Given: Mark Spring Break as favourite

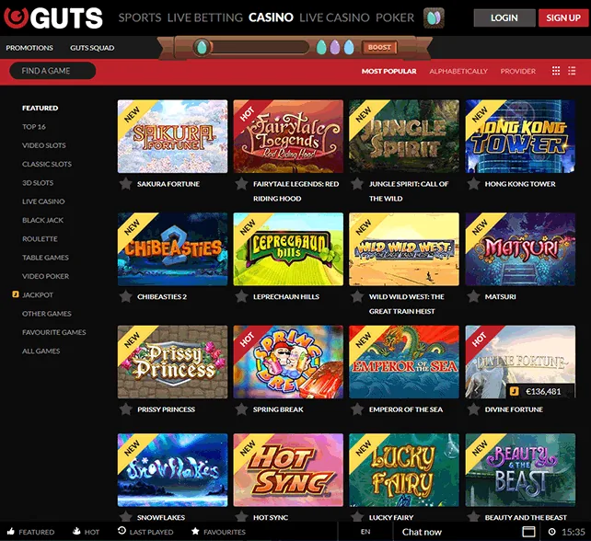Looking at the screenshot, I should coord(241,409).
